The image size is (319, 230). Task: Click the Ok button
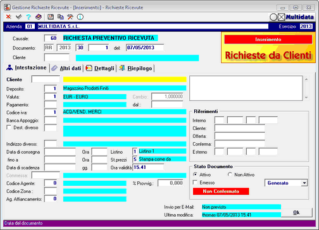(296, 212)
